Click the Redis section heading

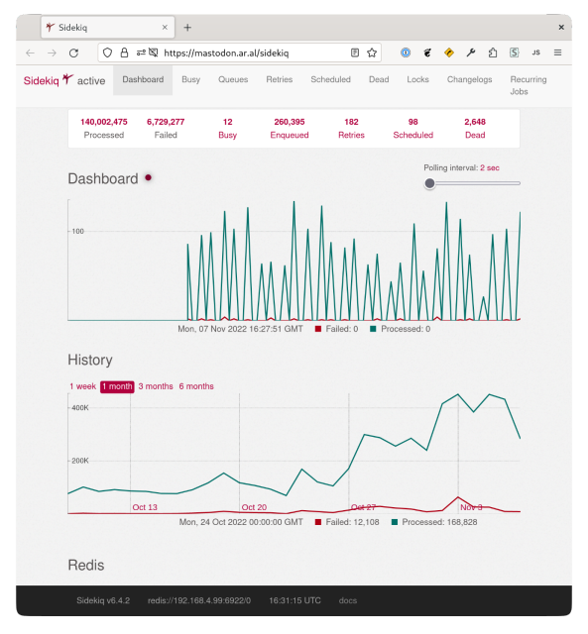click(x=86, y=566)
